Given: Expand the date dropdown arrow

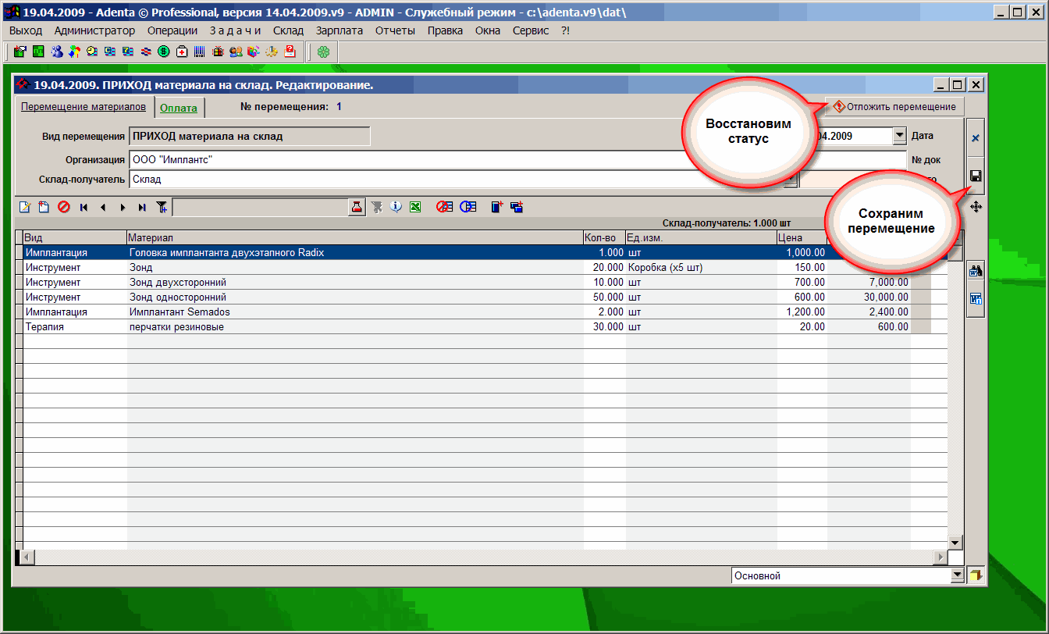Looking at the screenshot, I should coord(899,136).
